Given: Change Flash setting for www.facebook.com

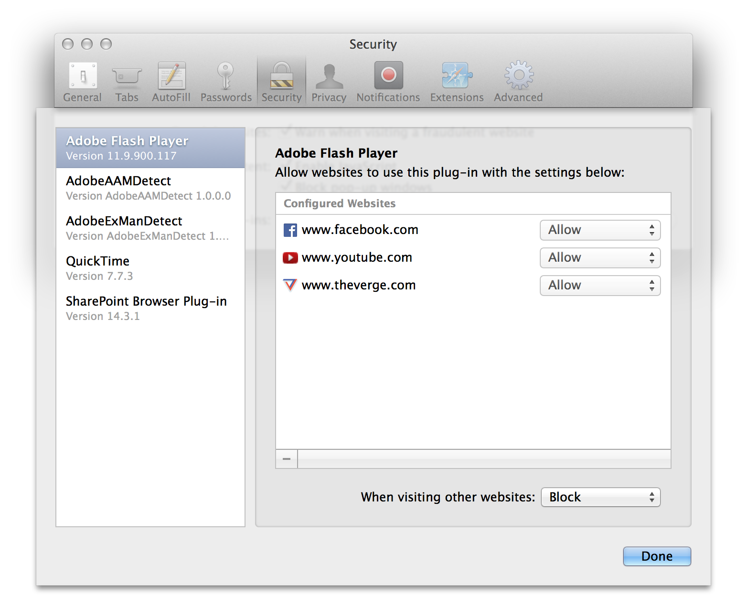Looking at the screenshot, I should (x=600, y=230).
